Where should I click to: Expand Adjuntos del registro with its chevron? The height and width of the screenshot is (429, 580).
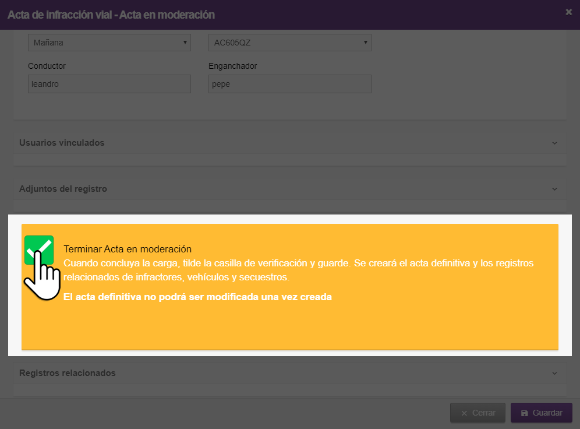(554, 189)
